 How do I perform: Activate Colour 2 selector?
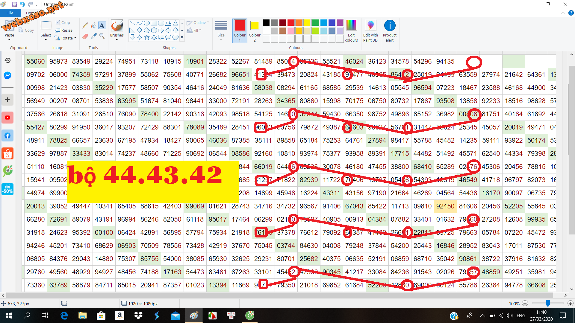[x=255, y=30]
